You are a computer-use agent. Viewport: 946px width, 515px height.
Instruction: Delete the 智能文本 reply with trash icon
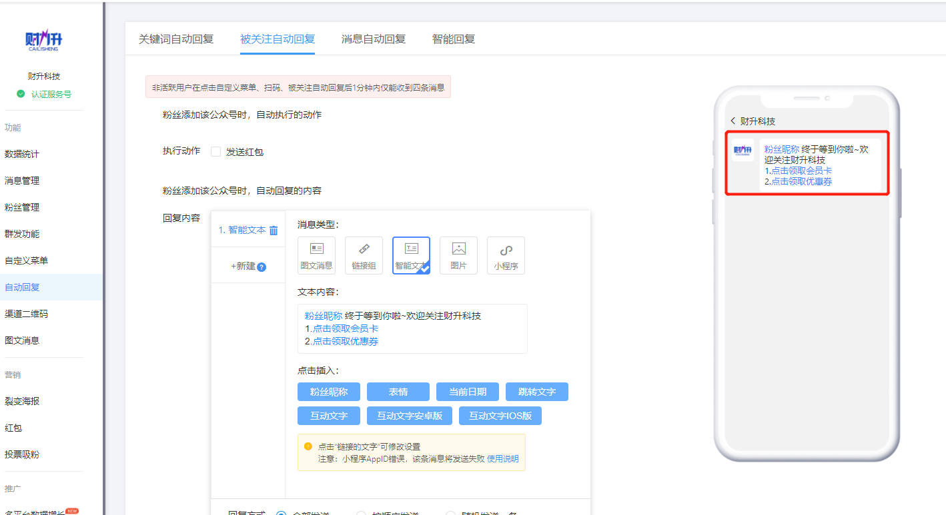[274, 231]
